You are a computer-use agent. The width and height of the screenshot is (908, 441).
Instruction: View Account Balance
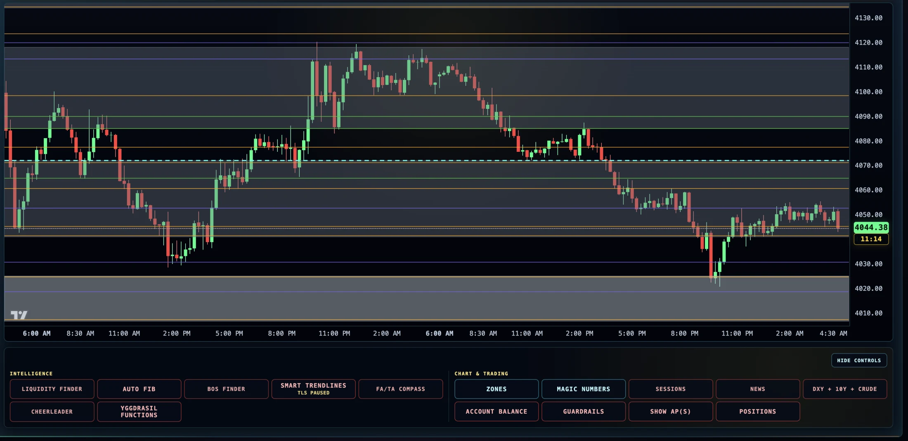click(x=497, y=412)
